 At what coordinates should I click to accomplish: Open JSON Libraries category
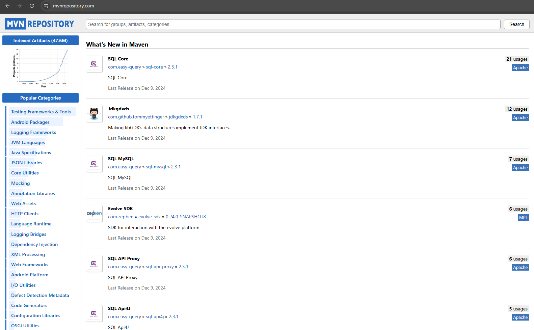(27, 163)
